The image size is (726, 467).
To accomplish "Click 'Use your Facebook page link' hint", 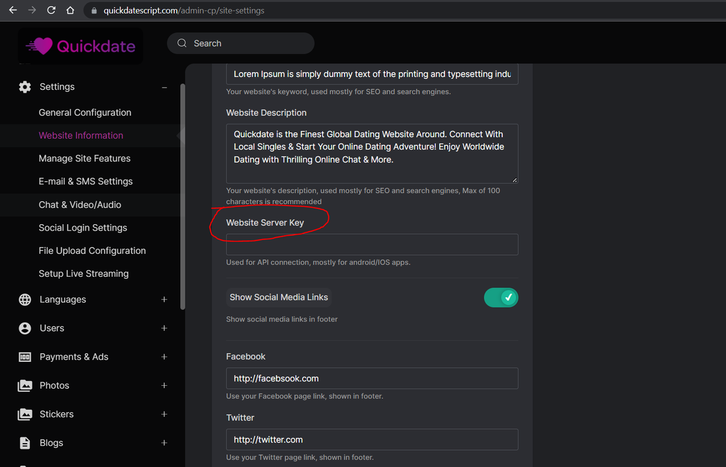I will 304,396.
